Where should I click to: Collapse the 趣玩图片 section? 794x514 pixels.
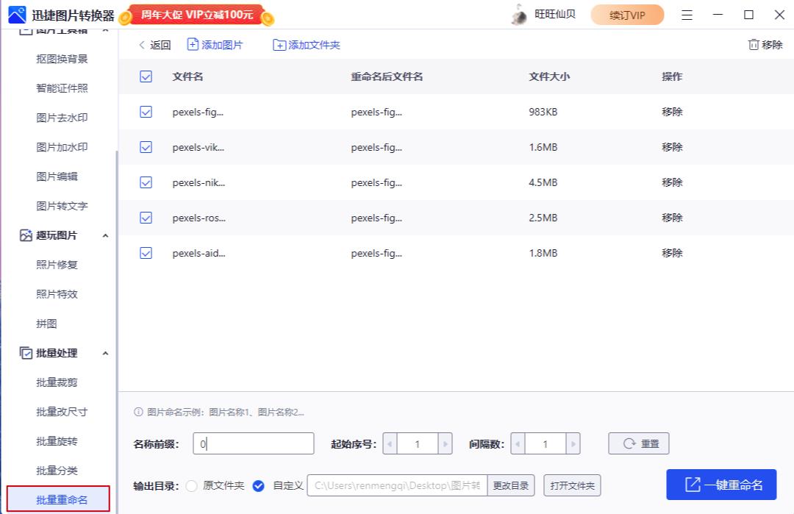105,235
